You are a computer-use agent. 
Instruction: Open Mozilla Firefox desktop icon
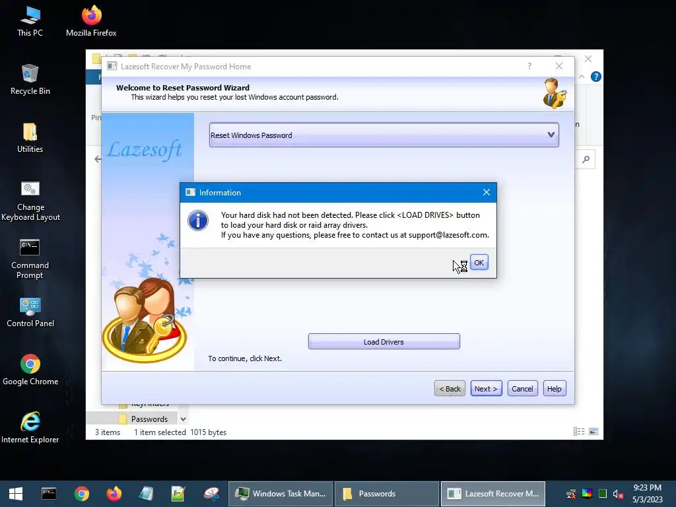[91, 22]
